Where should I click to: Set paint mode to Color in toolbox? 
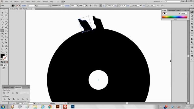[x=2, y=62]
